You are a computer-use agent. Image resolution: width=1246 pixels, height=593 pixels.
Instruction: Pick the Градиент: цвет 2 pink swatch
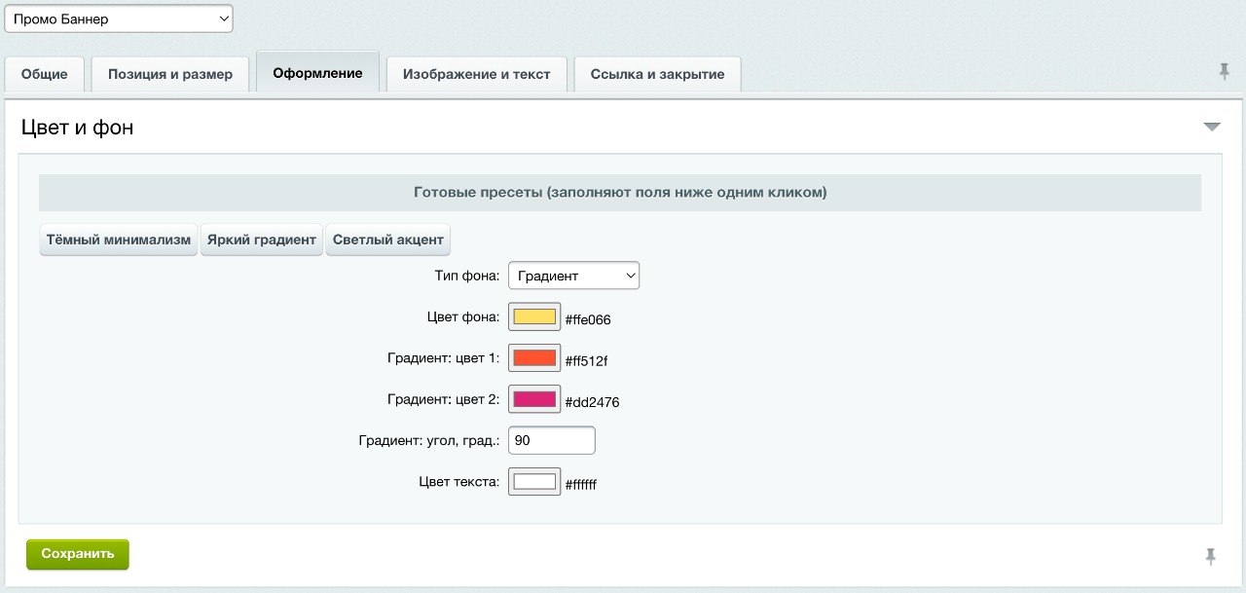pyautogui.click(x=534, y=399)
